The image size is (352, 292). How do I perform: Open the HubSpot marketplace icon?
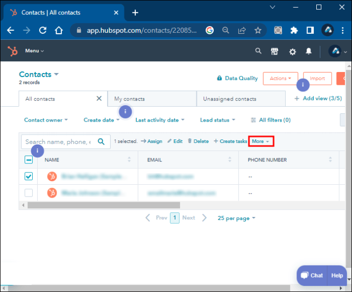pyautogui.click(x=275, y=51)
